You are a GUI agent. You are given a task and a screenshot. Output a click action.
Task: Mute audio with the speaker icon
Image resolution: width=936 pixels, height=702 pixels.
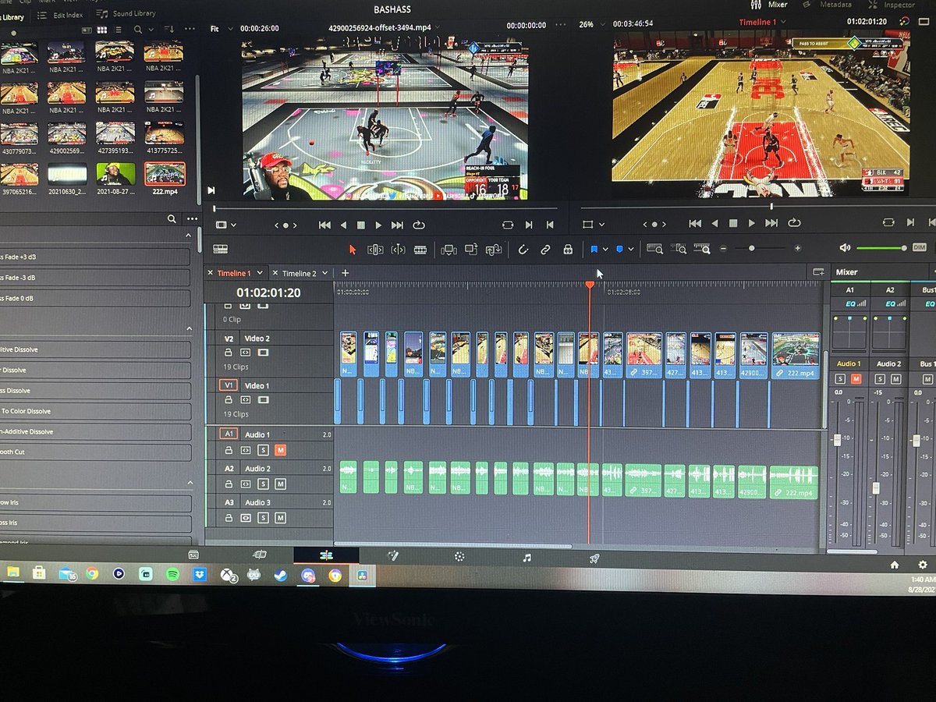pyautogui.click(x=845, y=248)
